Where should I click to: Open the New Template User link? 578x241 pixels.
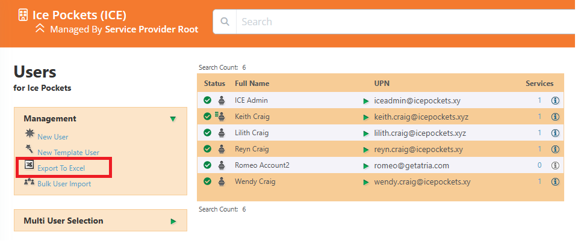tap(68, 152)
